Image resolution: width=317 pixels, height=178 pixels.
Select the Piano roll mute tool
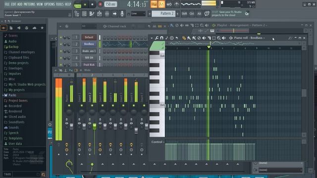click(204, 38)
